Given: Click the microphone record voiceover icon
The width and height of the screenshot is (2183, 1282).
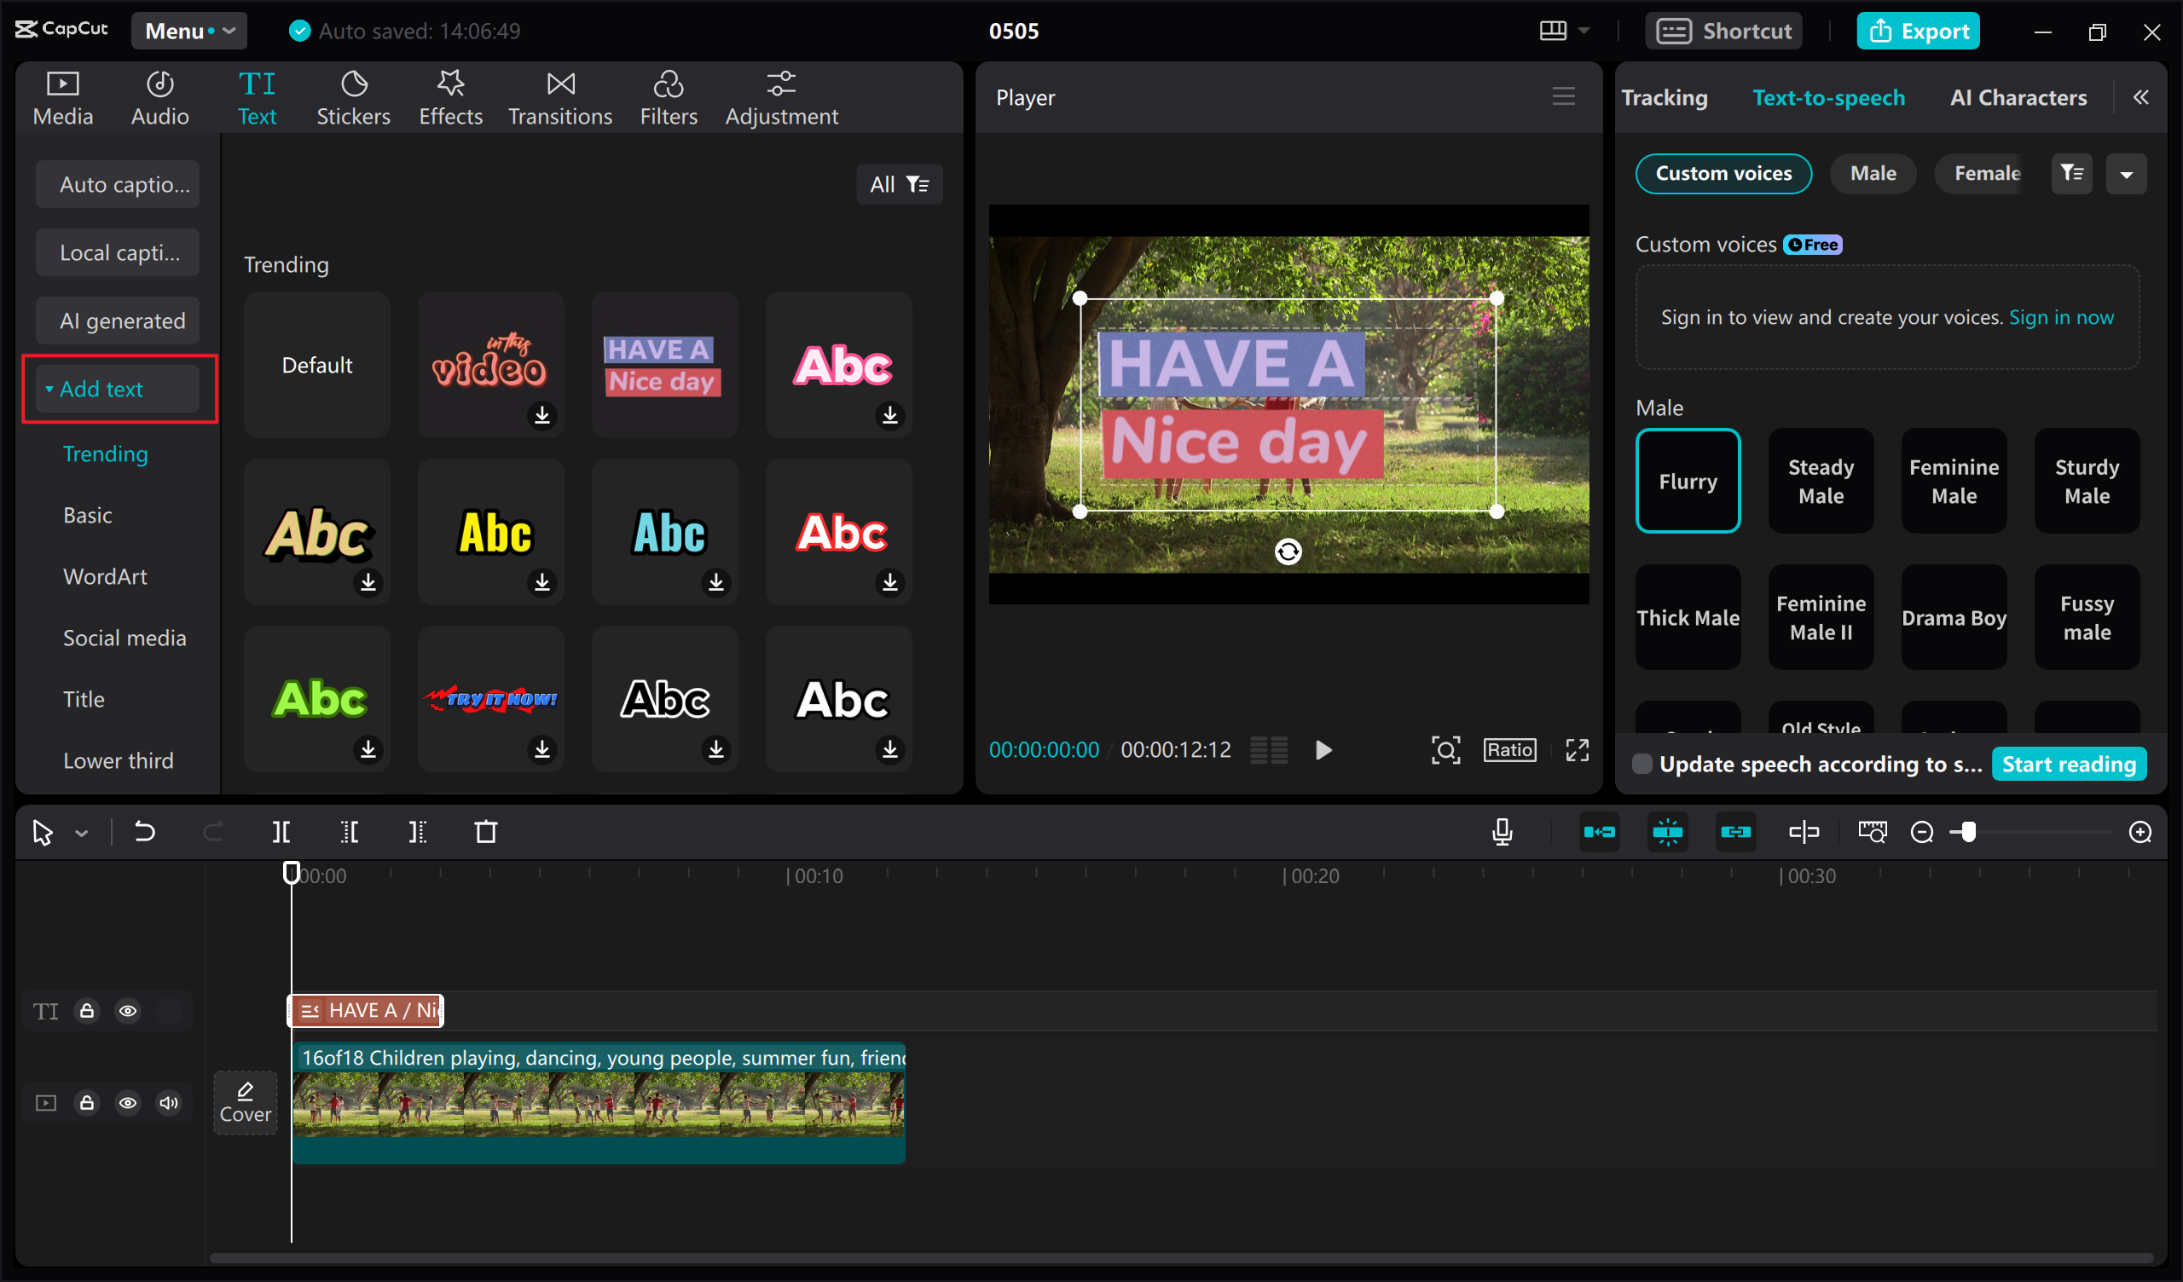Looking at the screenshot, I should [x=1503, y=833].
